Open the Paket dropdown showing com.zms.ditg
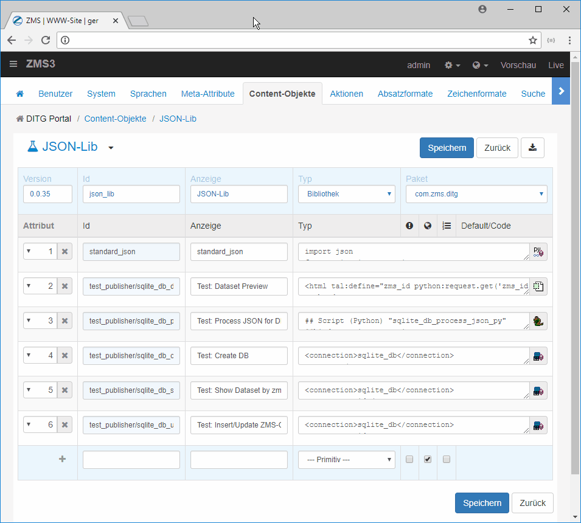Viewport: 581px width, 523px height. point(476,194)
